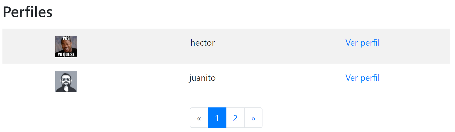Click the grey sunglasses portrait picture
455x132 pixels.
(x=66, y=82)
